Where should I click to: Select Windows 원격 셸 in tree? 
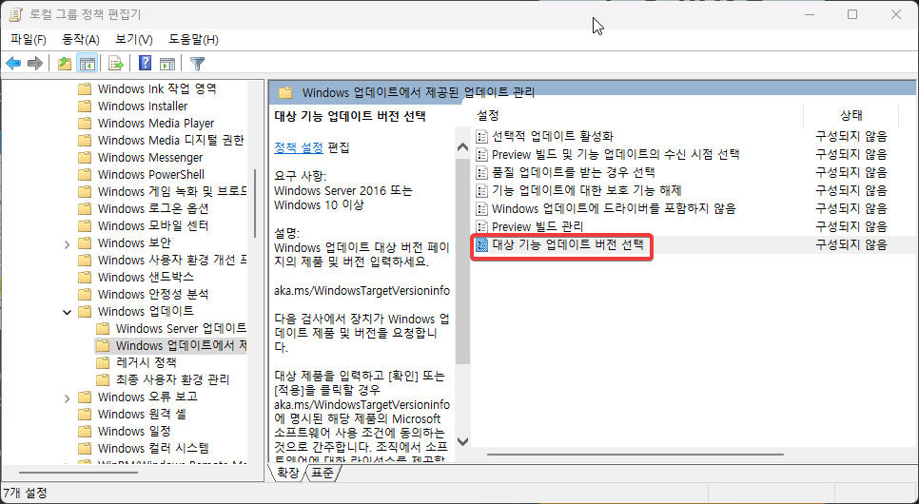coord(143,415)
